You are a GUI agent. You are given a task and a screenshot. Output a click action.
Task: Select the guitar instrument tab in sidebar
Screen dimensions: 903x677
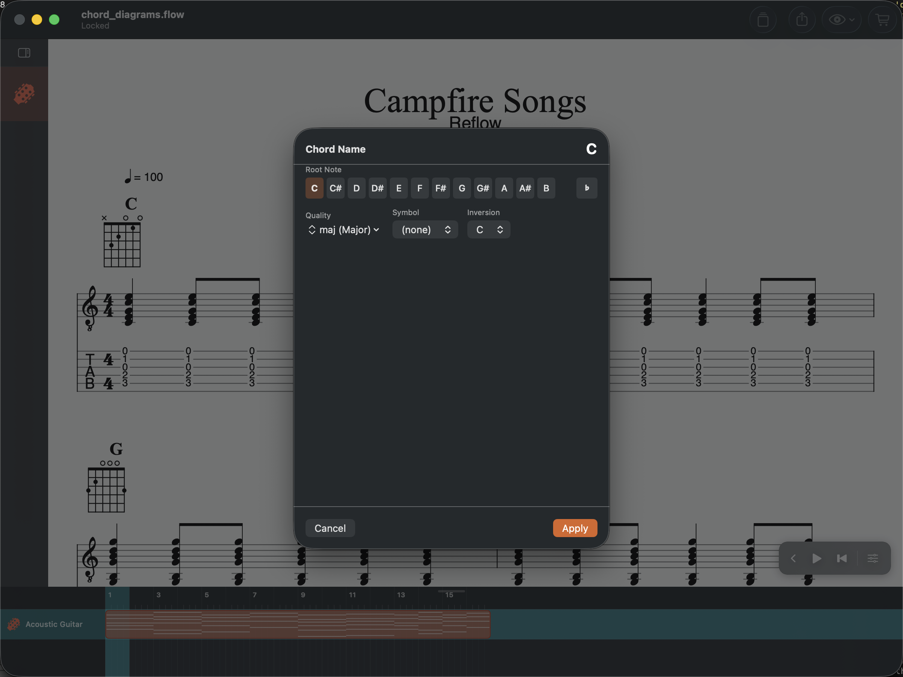[x=24, y=93]
